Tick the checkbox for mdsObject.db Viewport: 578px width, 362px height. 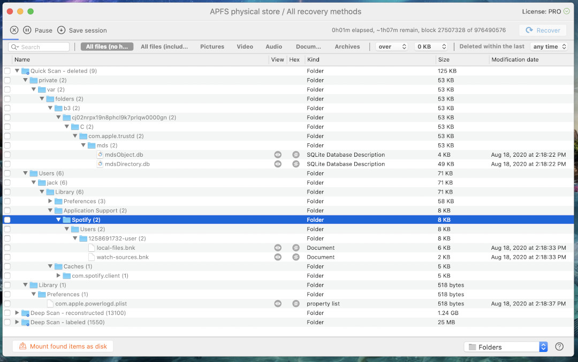pyautogui.click(x=7, y=155)
